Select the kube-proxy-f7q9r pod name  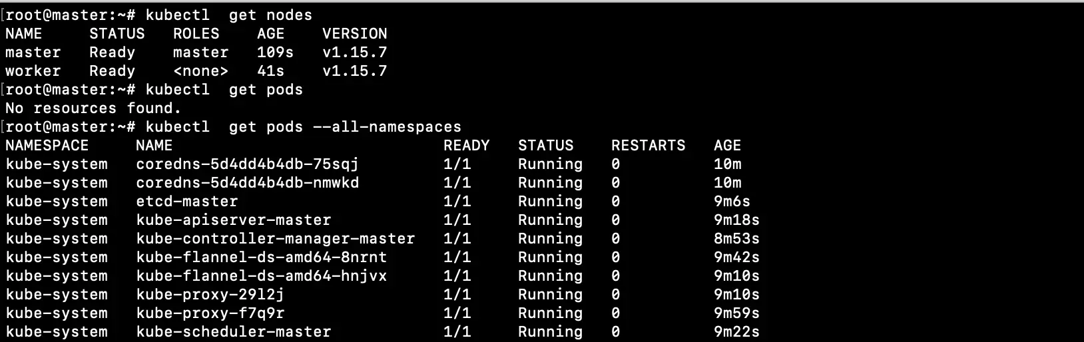click(x=210, y=313)
